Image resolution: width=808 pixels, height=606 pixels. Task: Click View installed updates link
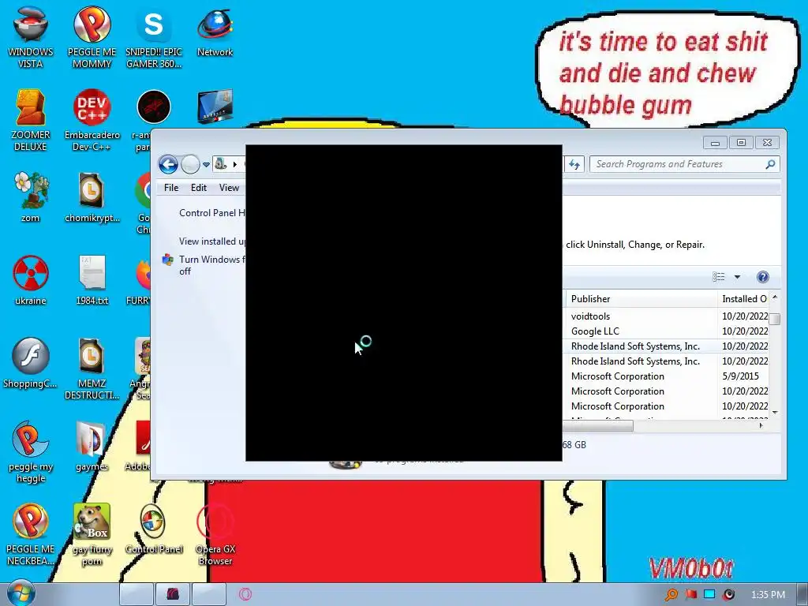[x=211, y=241]
